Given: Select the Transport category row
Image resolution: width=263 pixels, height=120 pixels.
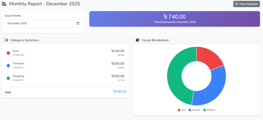Looking at the screenshot, I should 65,65.
